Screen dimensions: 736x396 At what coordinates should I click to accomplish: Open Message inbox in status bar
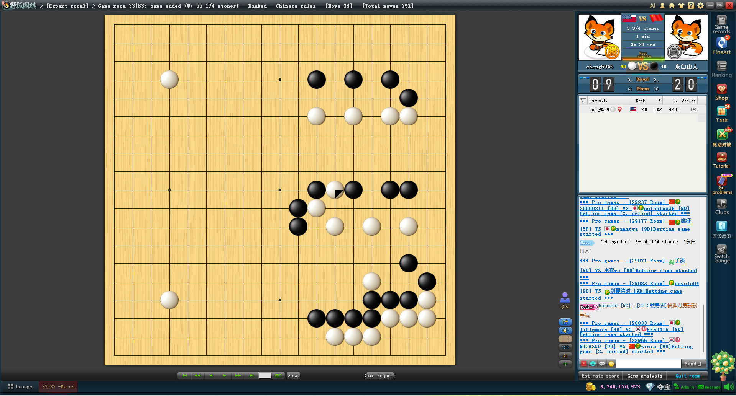[709, 387]
